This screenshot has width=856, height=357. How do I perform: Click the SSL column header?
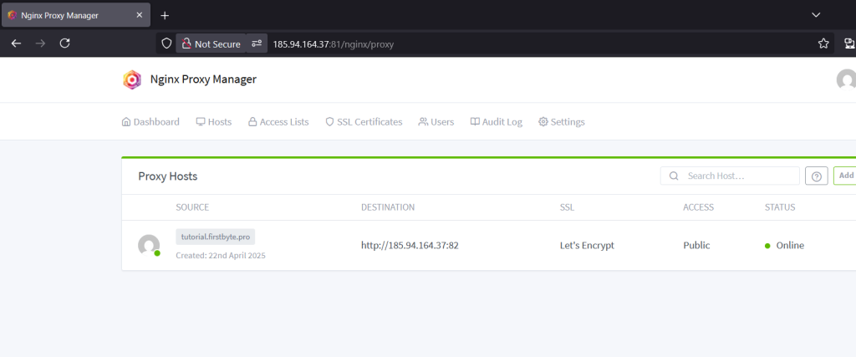point(568,207)
